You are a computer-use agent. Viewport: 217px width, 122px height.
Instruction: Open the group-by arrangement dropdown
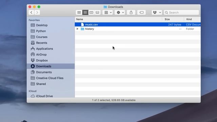click(108, 13)
